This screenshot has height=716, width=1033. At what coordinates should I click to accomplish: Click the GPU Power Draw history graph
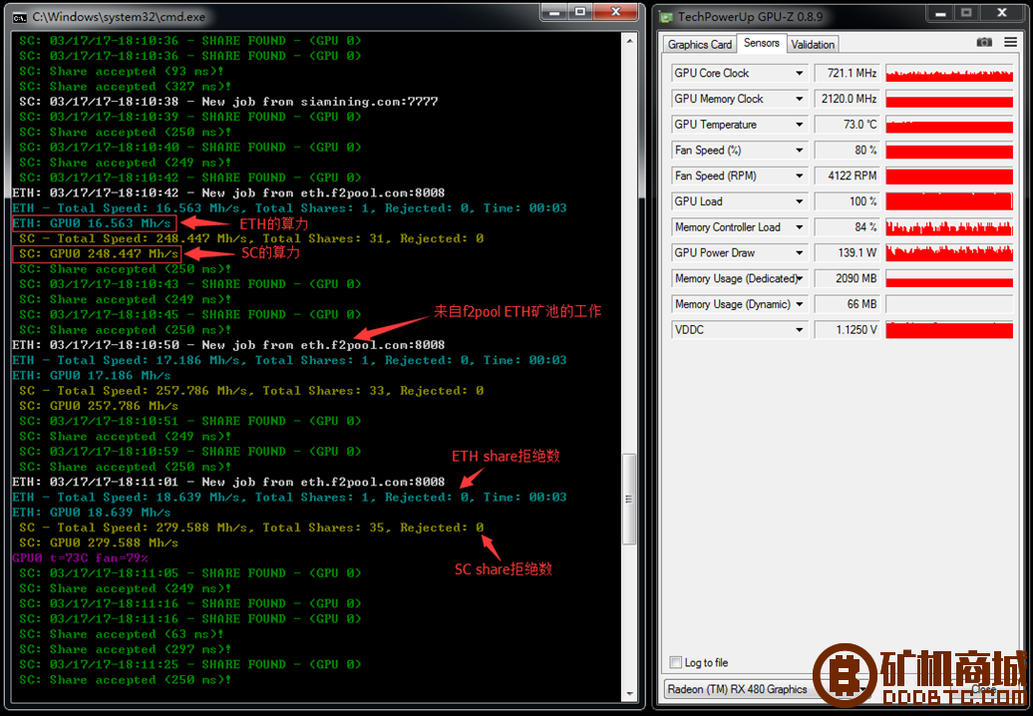(x=949, y=253)
